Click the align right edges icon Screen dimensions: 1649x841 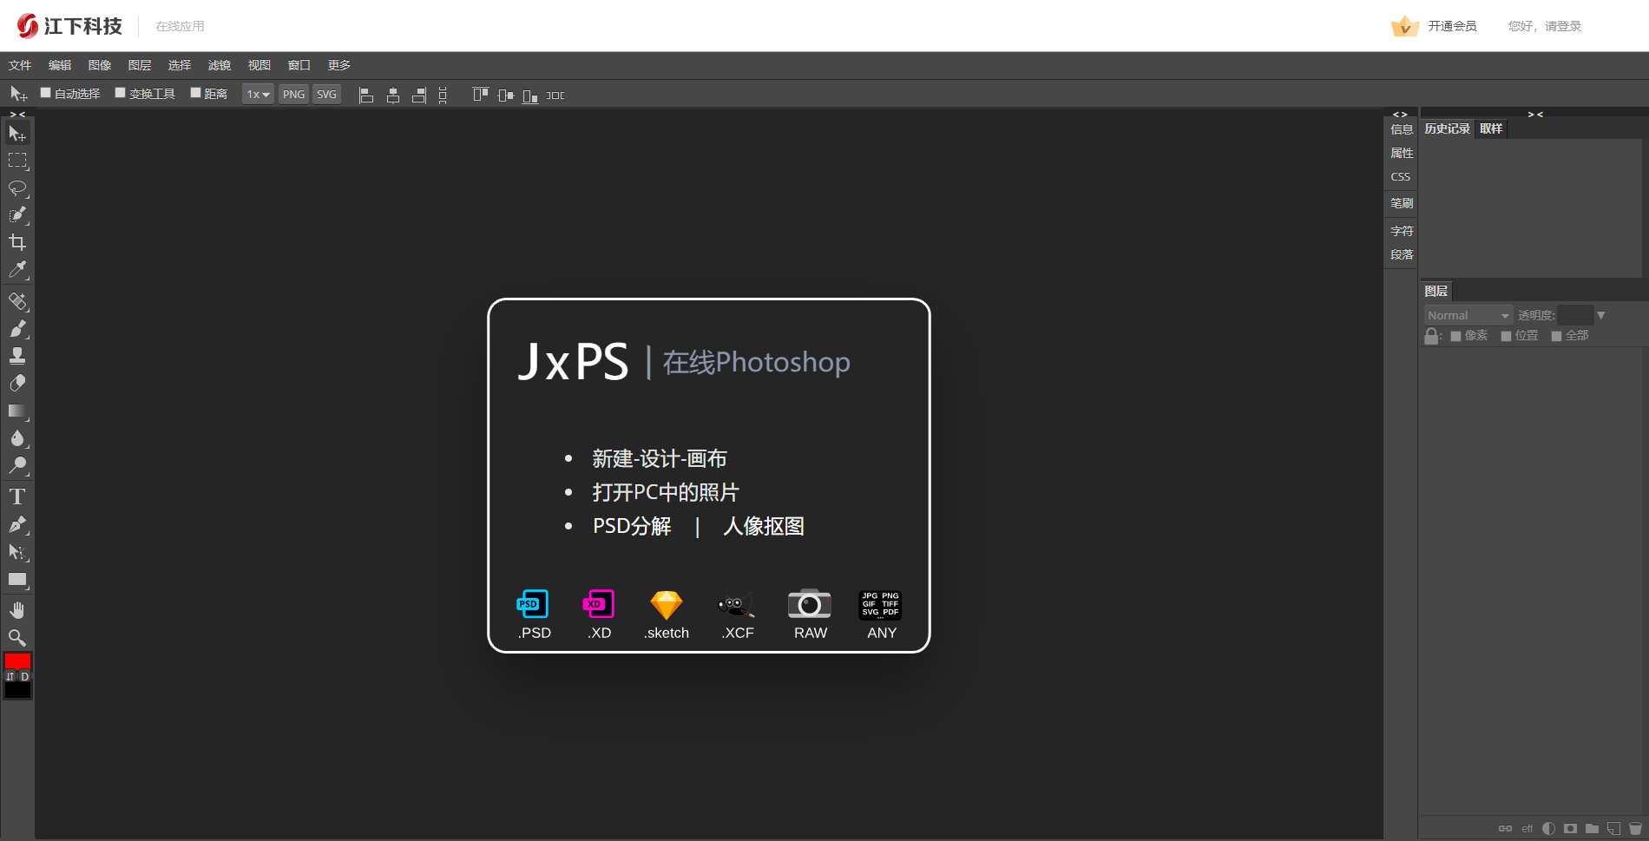click(419, 95)
